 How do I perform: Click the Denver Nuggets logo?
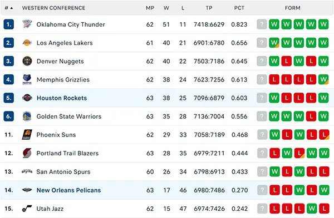[27, 61]
